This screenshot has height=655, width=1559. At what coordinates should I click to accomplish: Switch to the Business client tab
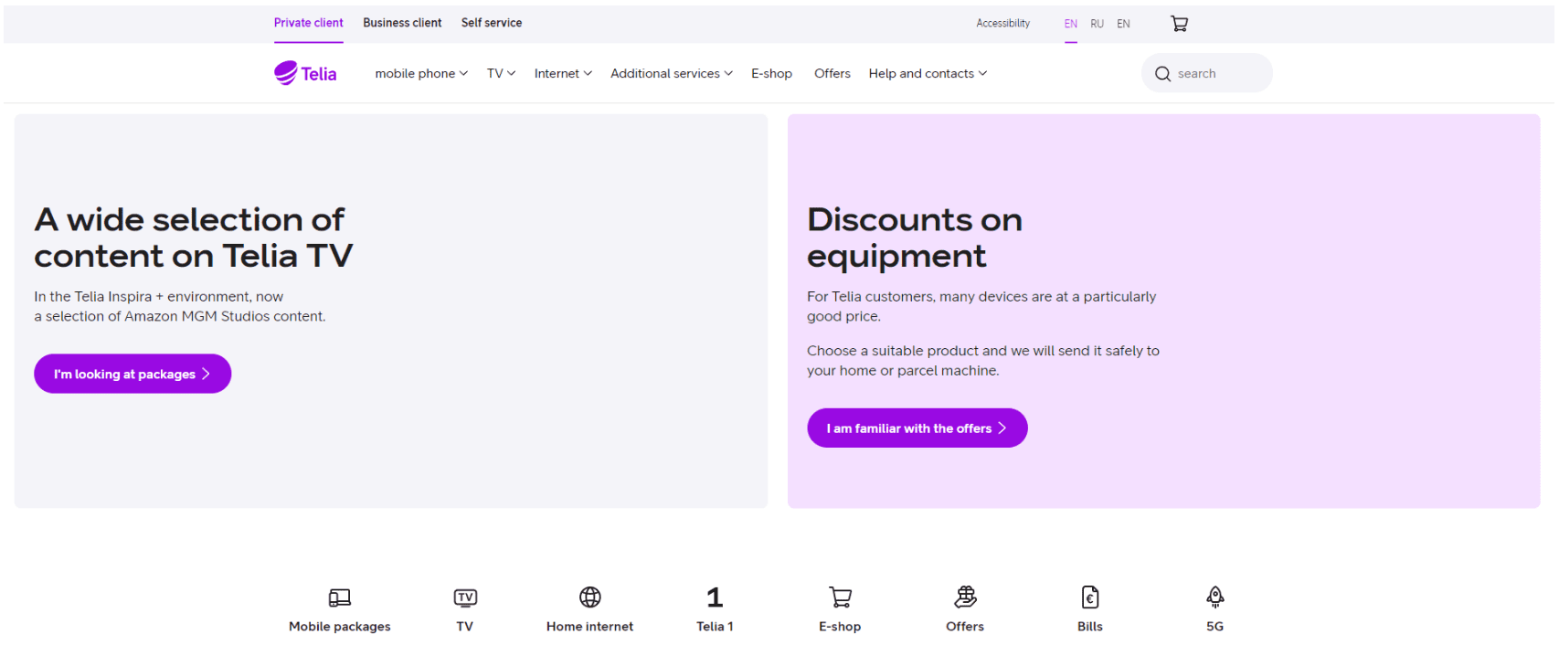tap(402, 23)
